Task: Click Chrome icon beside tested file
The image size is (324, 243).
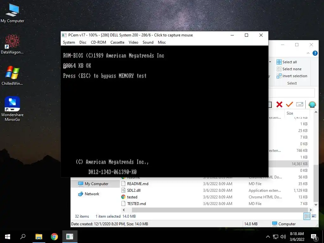Action: (123, 197)
